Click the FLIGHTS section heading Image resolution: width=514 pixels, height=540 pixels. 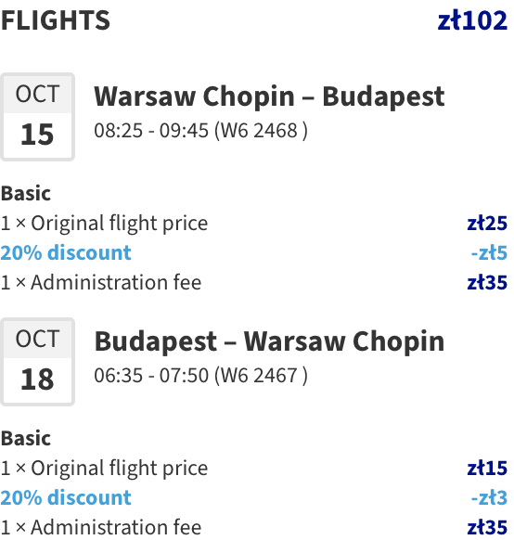[56, 20]
